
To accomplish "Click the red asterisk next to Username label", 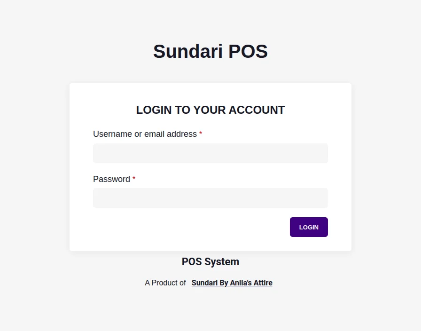I will coord(201,134).
